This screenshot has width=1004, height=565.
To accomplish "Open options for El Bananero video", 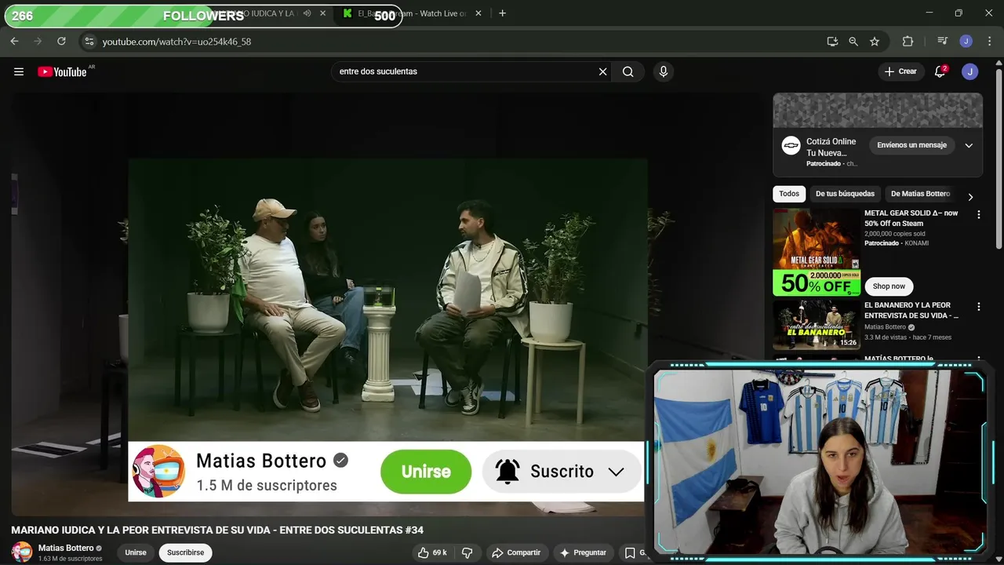I will click(978, 306).
